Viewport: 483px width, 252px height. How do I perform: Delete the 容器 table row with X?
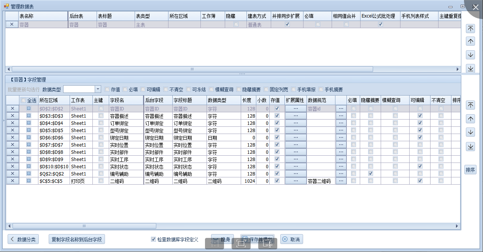(11, 24)
